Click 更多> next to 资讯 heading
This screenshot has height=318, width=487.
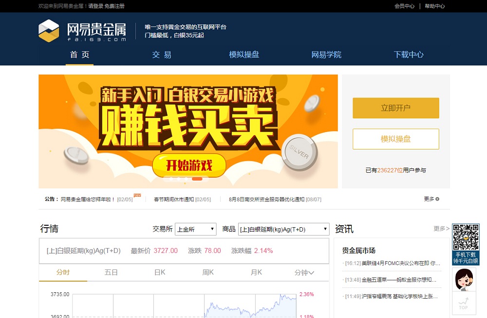coord(441,229)
